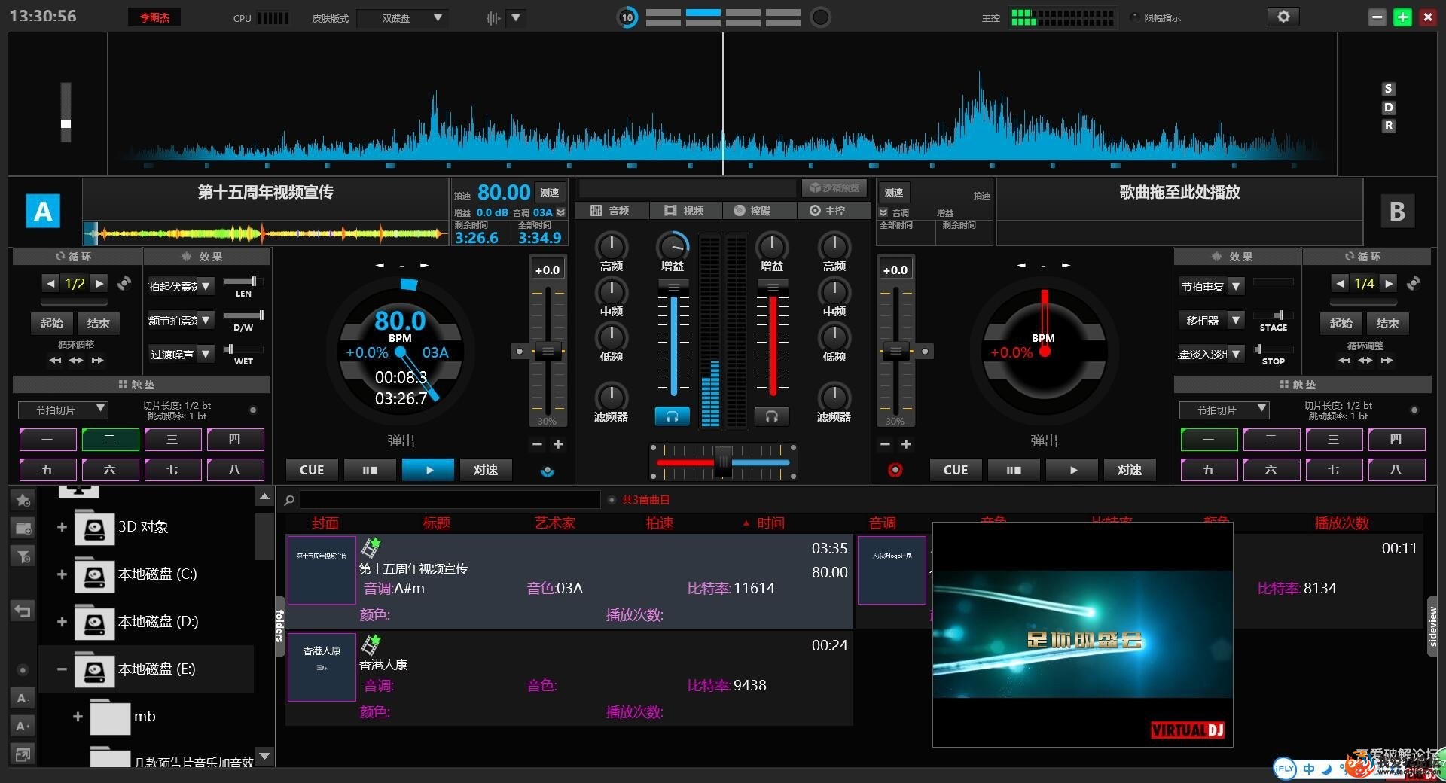The image size is (1446, 783).
Task: Click the search magnifier icon
Action: (289, 500)
